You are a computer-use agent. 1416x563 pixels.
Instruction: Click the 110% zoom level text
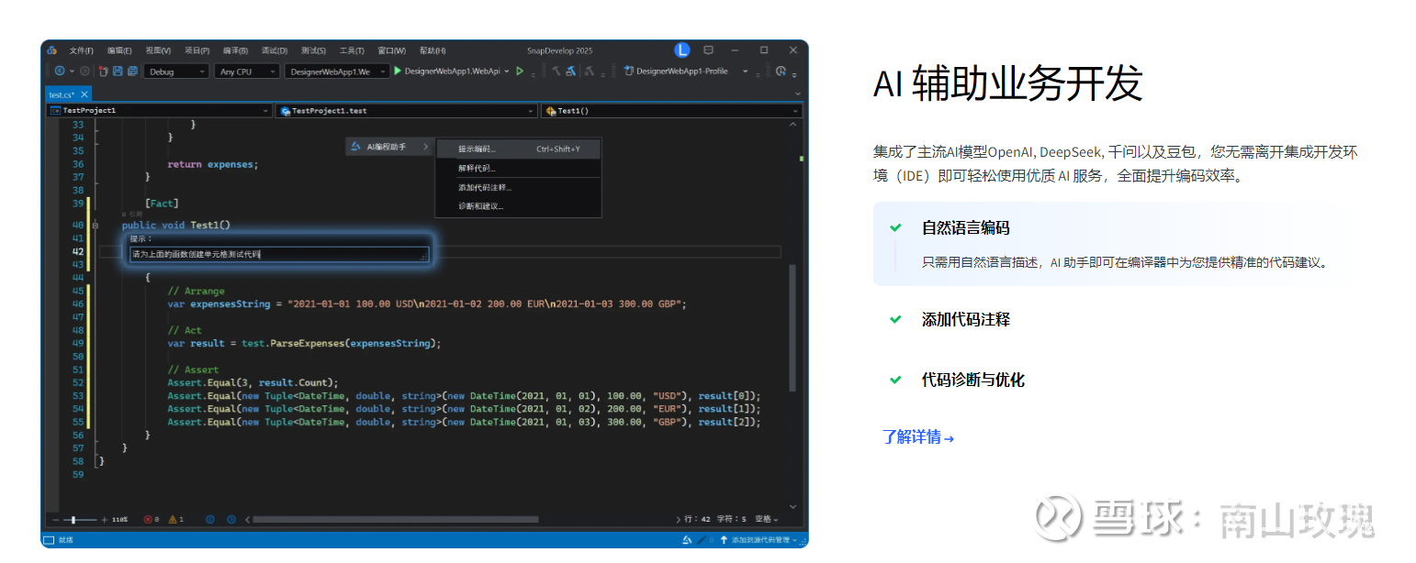tap(120, 519)
